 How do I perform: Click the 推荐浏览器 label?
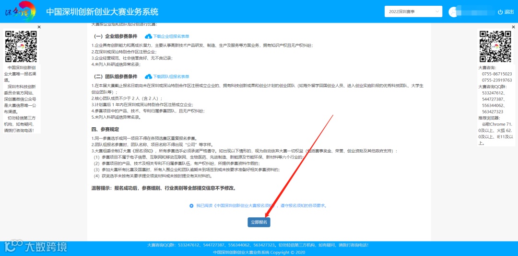pyautogui.click(x=489, y=118)
